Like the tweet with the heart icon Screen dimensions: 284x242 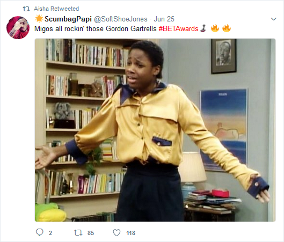click(116, 232)
